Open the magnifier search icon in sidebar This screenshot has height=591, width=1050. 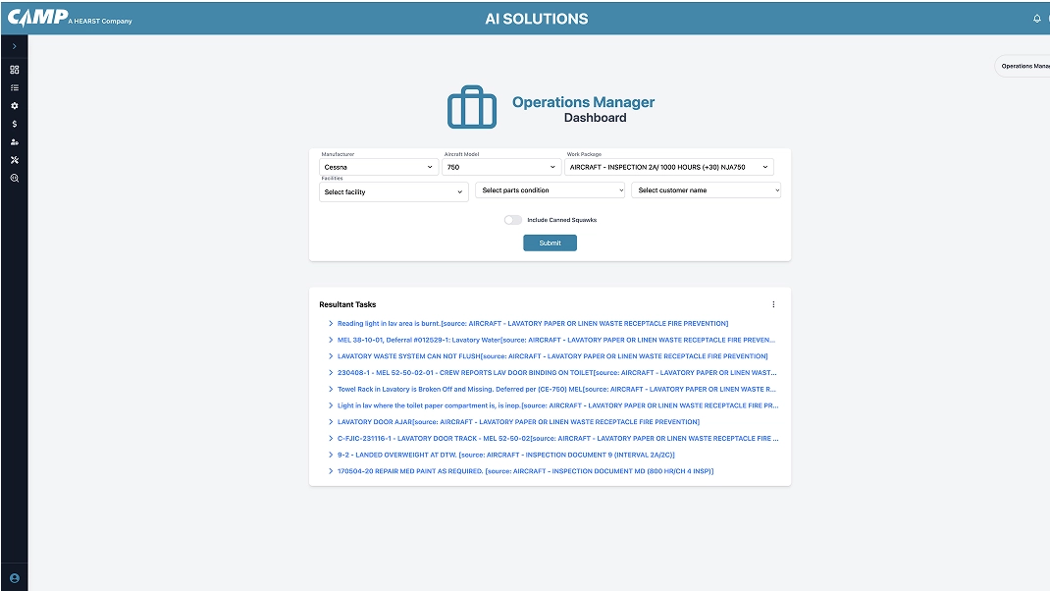point(14,179)
